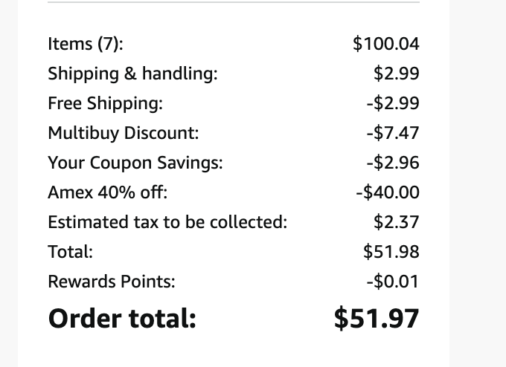The height and width of the screenshot is (367, 506).
Task: Click the "Items (7):" label
Action: (x=86, y=44)
